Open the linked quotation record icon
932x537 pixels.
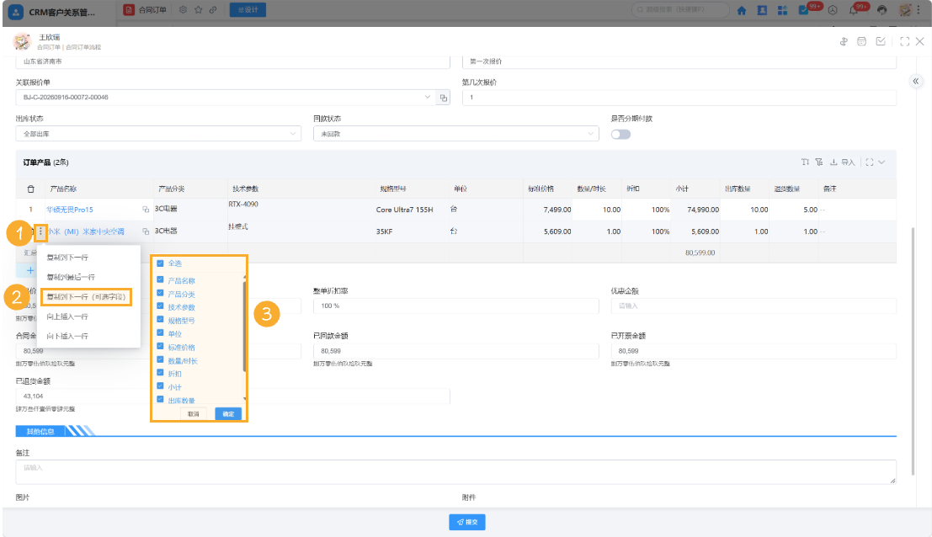(444, 98)
